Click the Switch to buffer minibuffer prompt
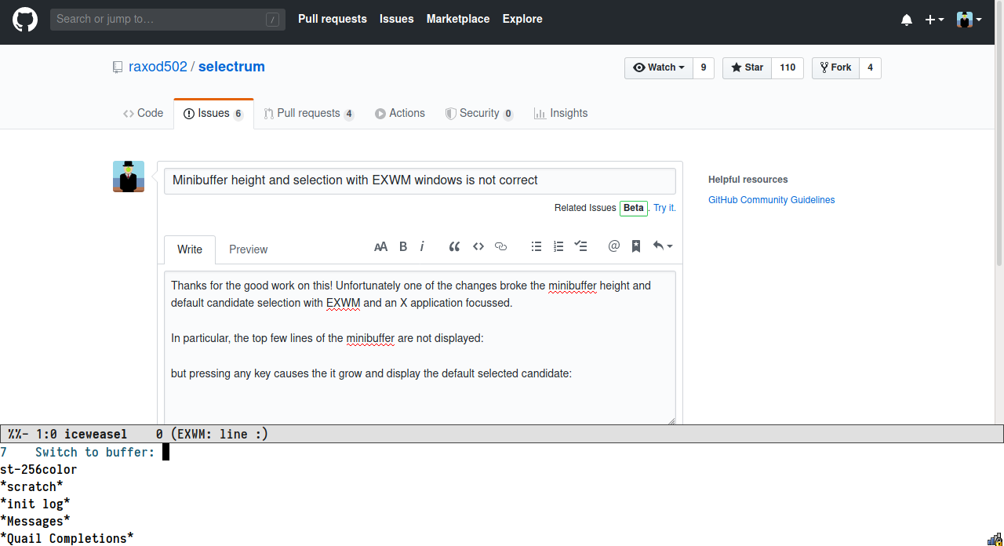This screenshot has width=1004, height=546. point(95,452)
